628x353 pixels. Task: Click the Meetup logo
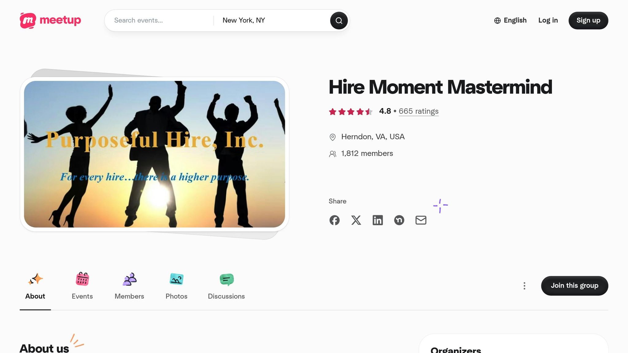(x=50, y=20)
